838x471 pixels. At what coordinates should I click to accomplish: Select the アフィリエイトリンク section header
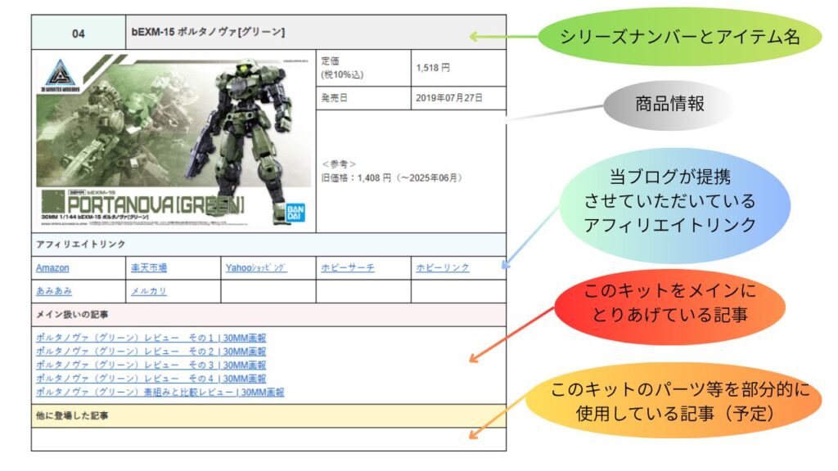pos(268,244)
